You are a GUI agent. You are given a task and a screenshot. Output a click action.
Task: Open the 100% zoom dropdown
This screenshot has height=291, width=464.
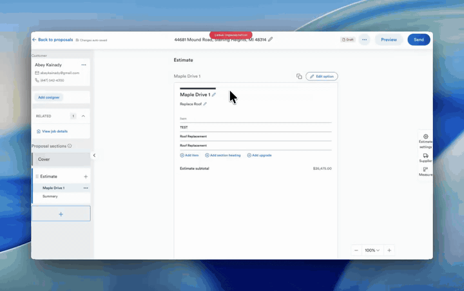click(x=372, y=250)
